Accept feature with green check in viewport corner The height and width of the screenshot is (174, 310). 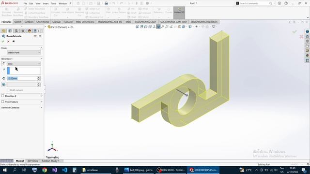pos(294,32)
